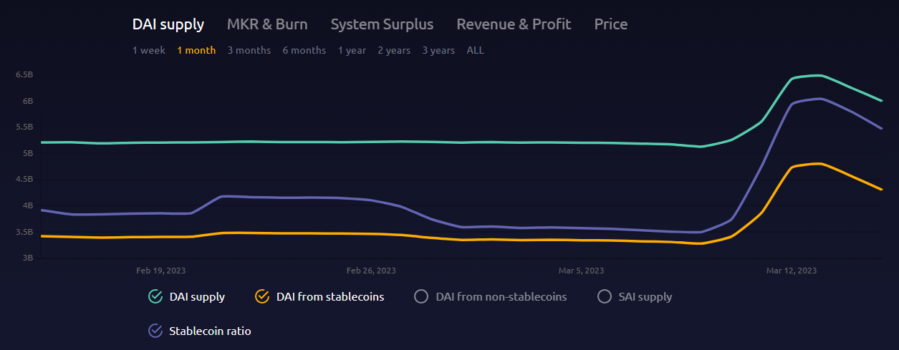899x350 pixels.
Task: Click the Feb 26, 2023 axis label
Action: point(371,271)
